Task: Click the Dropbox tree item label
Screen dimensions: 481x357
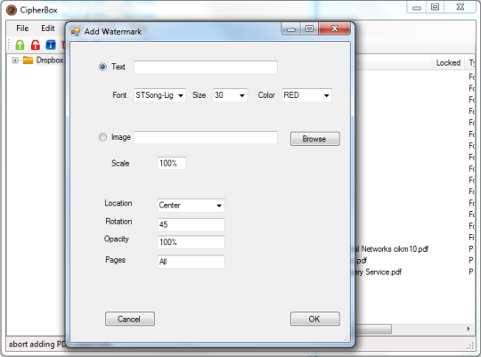Action: (x=50, y=61)
